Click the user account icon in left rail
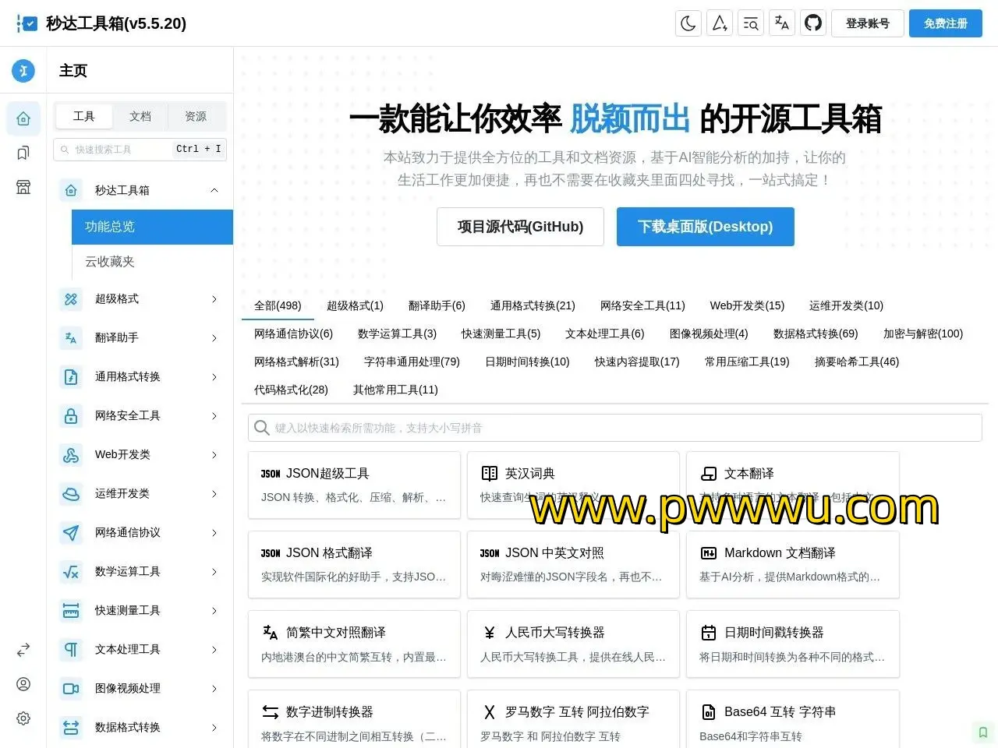 point(23,684)
